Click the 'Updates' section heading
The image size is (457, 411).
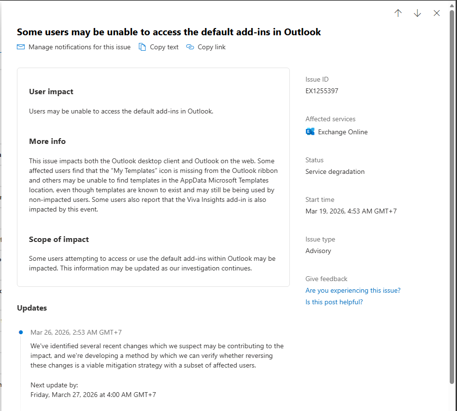[x=32, y=308]
